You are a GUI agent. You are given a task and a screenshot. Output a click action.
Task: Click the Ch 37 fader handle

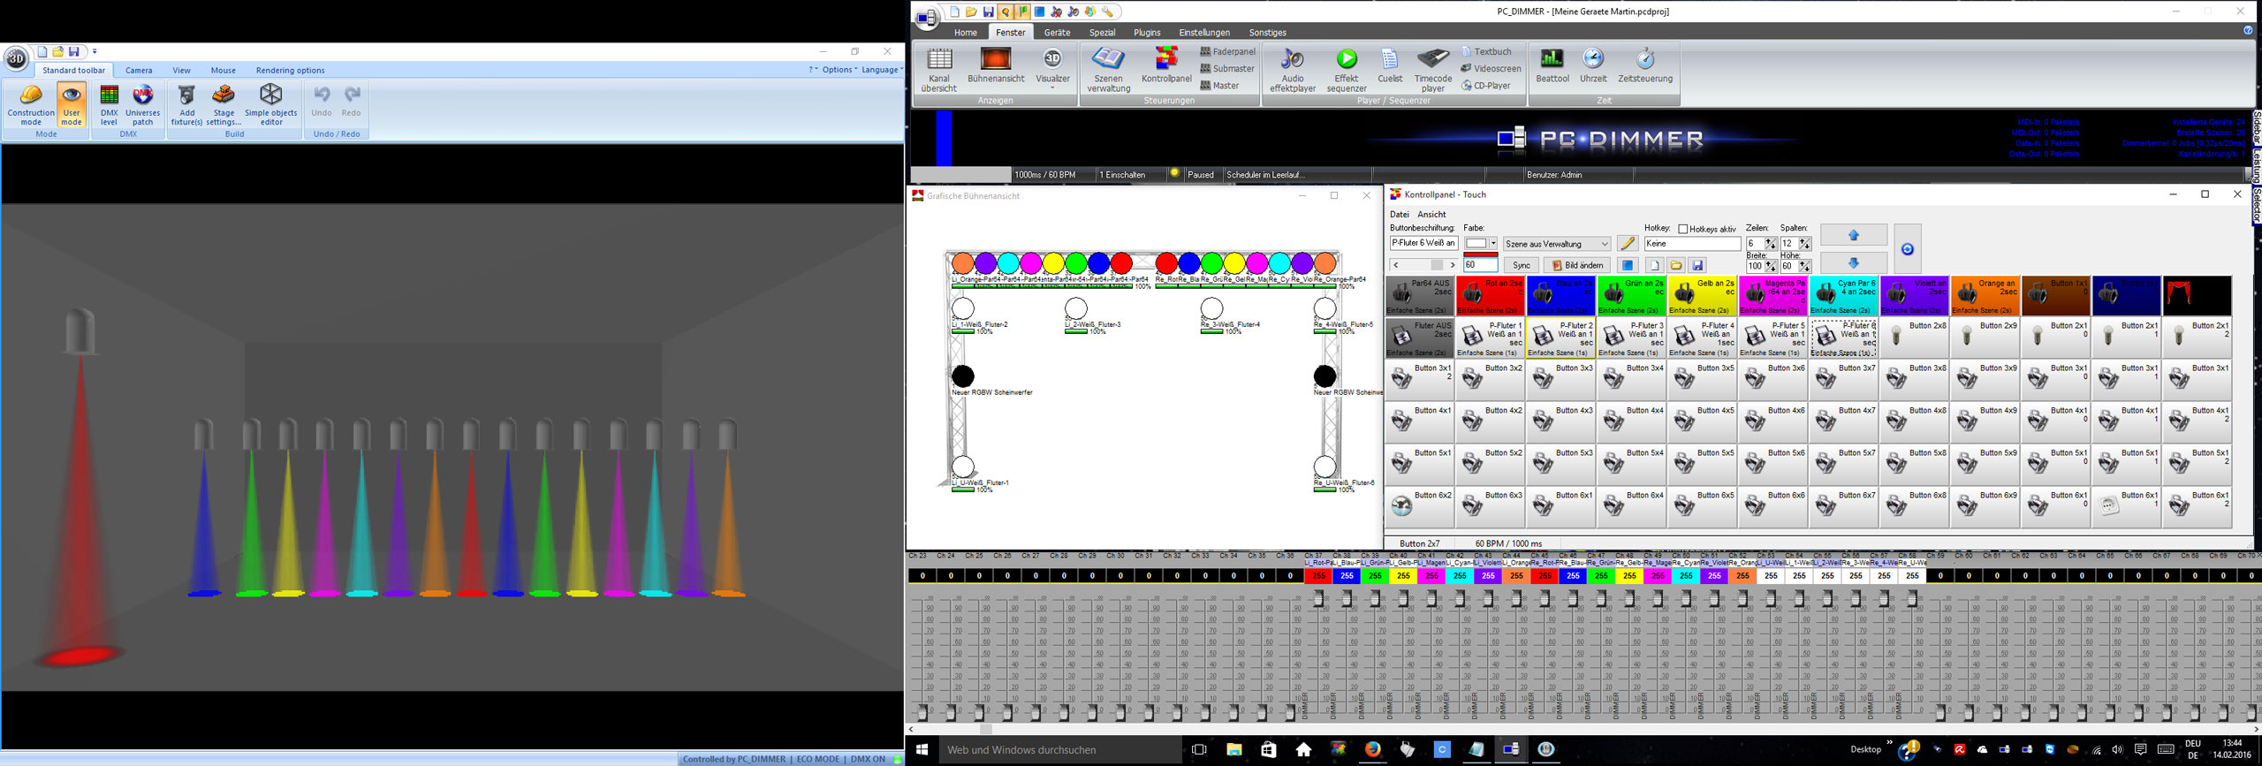coord(1318,598)
